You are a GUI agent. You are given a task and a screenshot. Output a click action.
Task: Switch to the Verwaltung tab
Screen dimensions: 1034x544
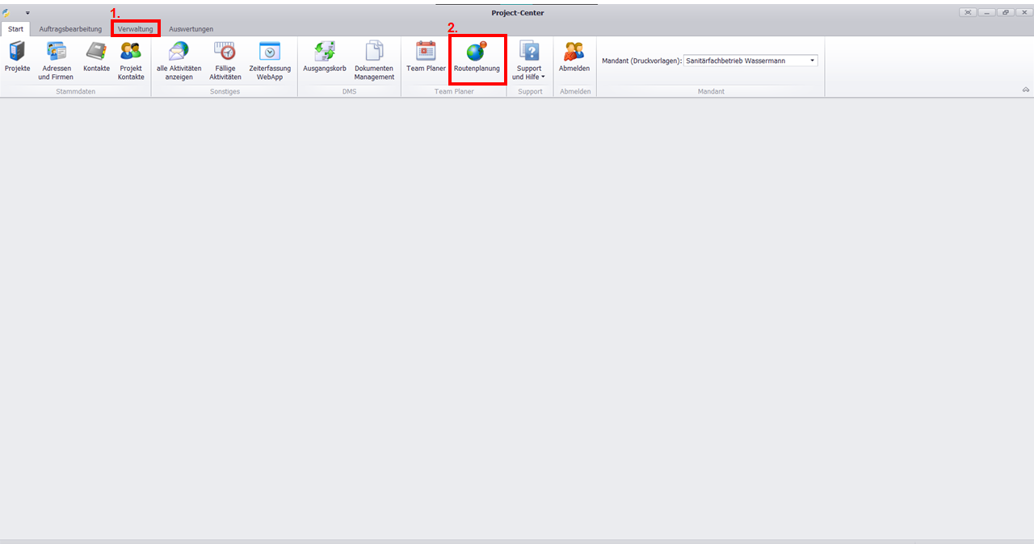(135, 29)
